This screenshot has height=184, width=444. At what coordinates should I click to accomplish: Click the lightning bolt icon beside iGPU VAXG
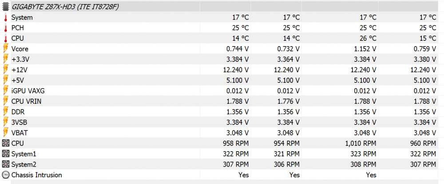click(x=5, y=91)
